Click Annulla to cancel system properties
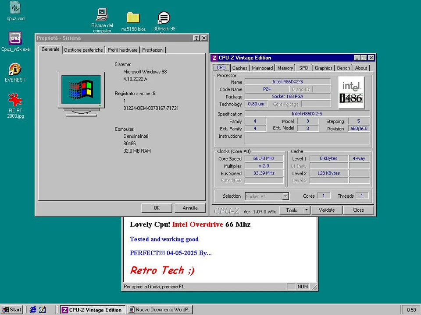The image size is (421, 315). (x=190, y=207)
